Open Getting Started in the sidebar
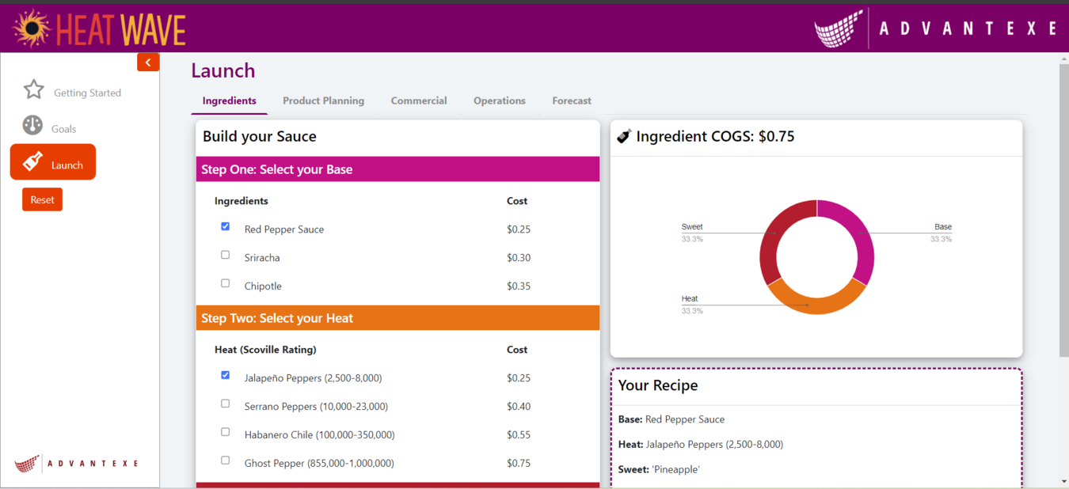This screenshot has height=489, width=1069. (x=72, y=92)
